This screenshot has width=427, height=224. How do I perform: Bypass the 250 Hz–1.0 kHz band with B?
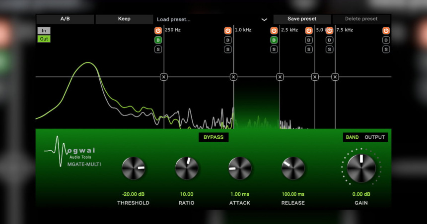click(228, 40)
